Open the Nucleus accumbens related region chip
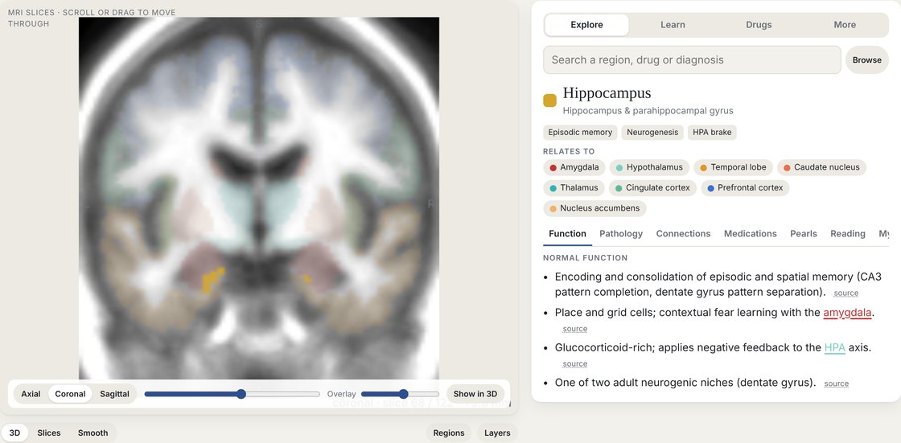 (594, 208)
